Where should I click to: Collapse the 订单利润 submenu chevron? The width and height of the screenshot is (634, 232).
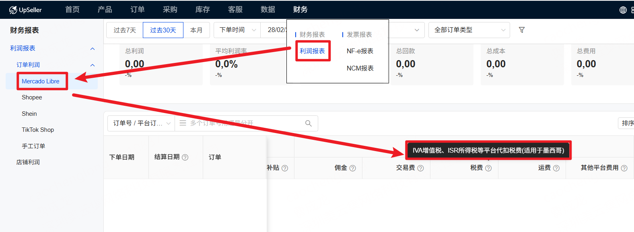pos(93,65)
